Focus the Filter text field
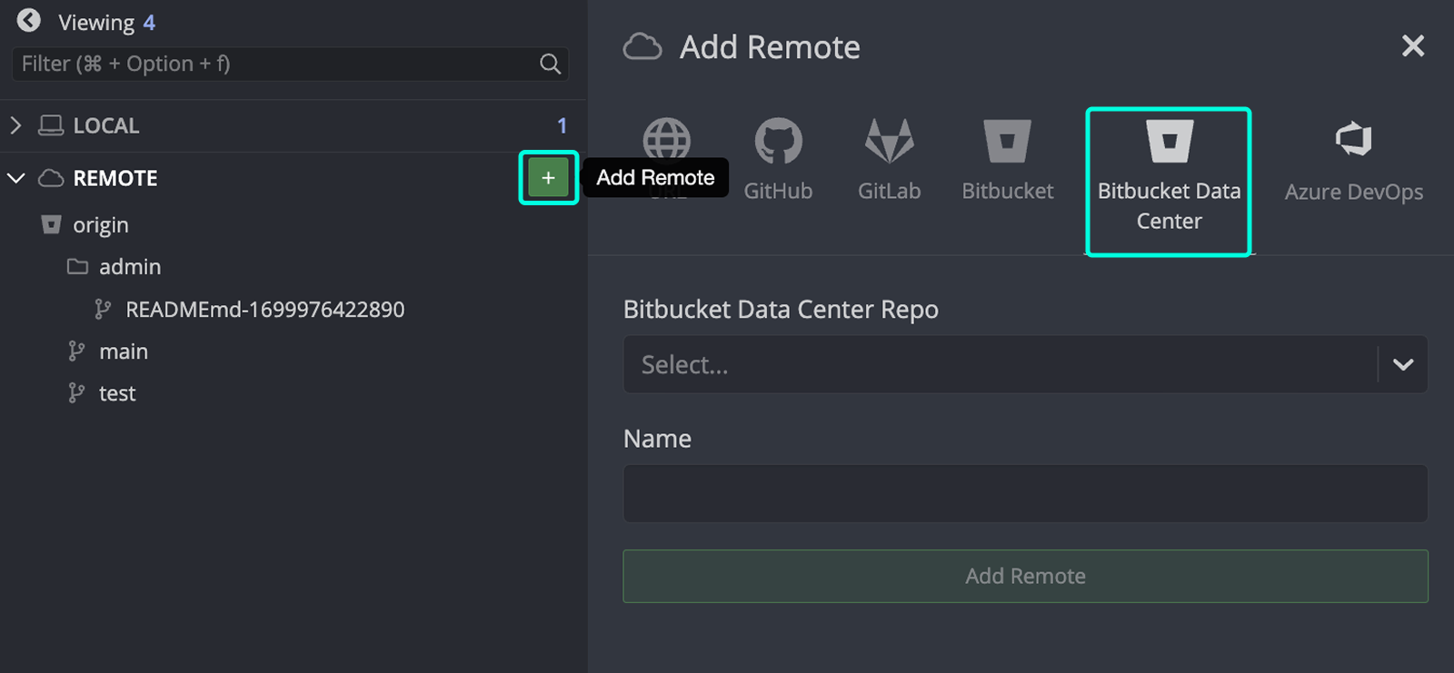1454x673 pixels. (273, 64)
